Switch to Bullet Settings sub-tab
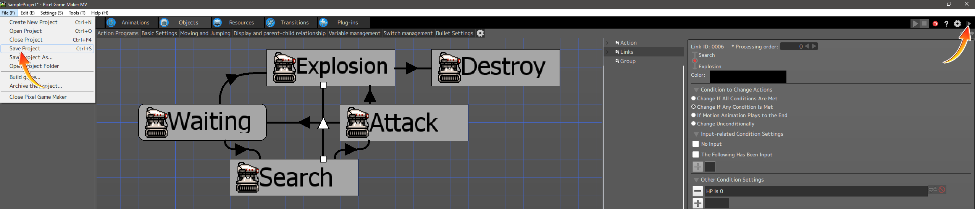The width and height of the screenshot is (975, 209). pos(454,33)
